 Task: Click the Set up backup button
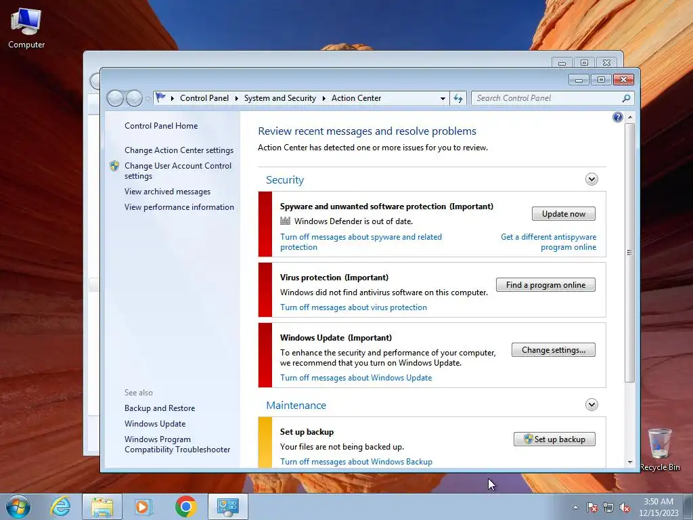pyautogui.click(x=554, y=439)
